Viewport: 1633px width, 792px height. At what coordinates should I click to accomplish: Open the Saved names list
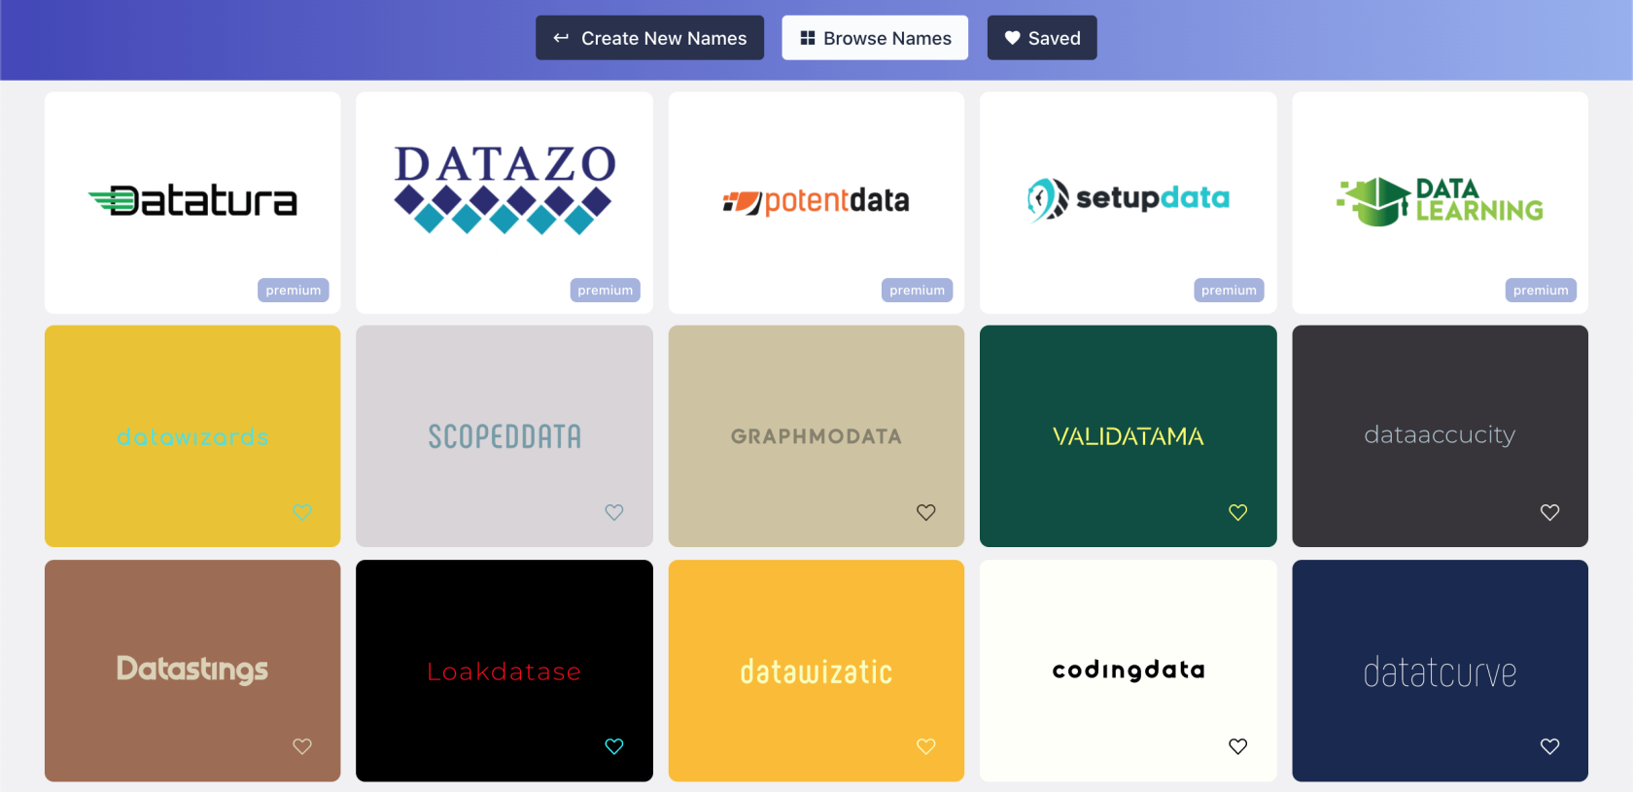(x=1042, y=38)
